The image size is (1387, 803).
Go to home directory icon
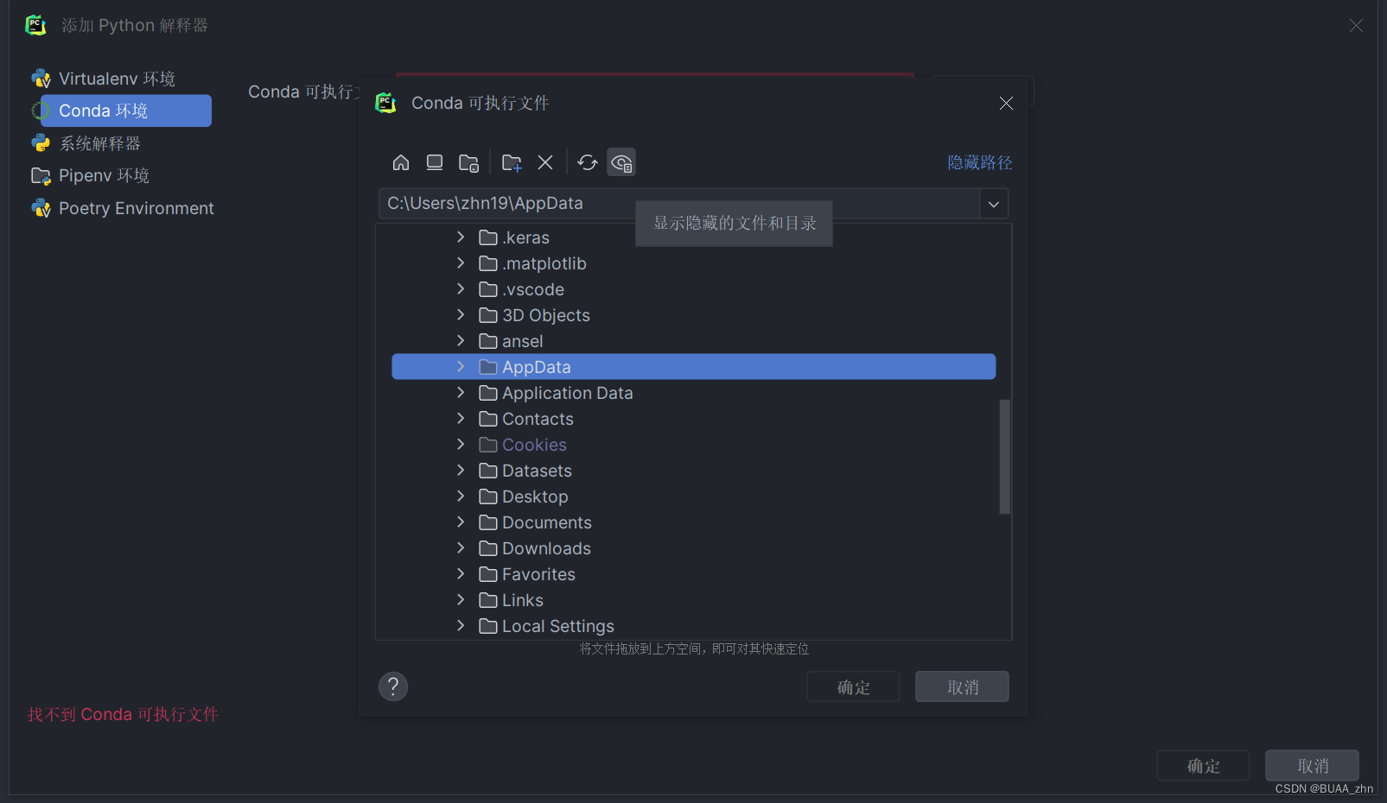401,162
